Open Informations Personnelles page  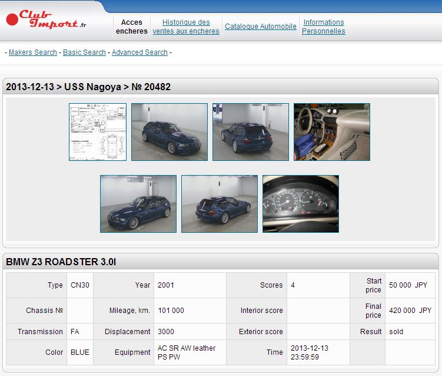pyautogui.click(x=323, y=27)
